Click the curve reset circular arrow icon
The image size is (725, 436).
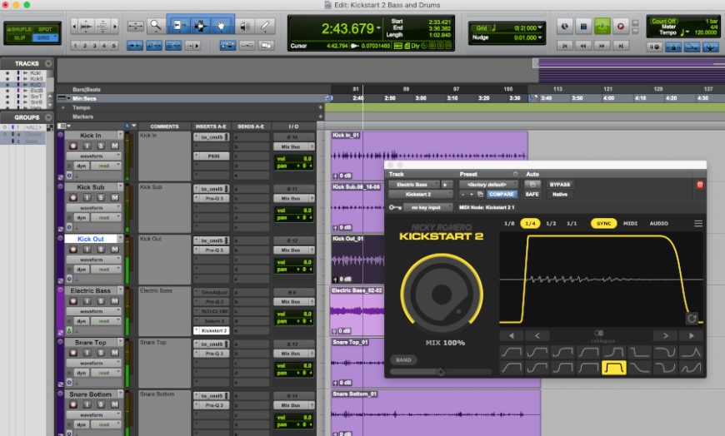click(x=692, y=318)
